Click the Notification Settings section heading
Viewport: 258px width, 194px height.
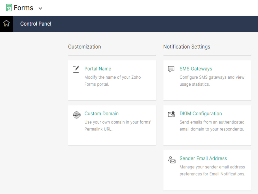pyautogui.click(x=187, y=47)
